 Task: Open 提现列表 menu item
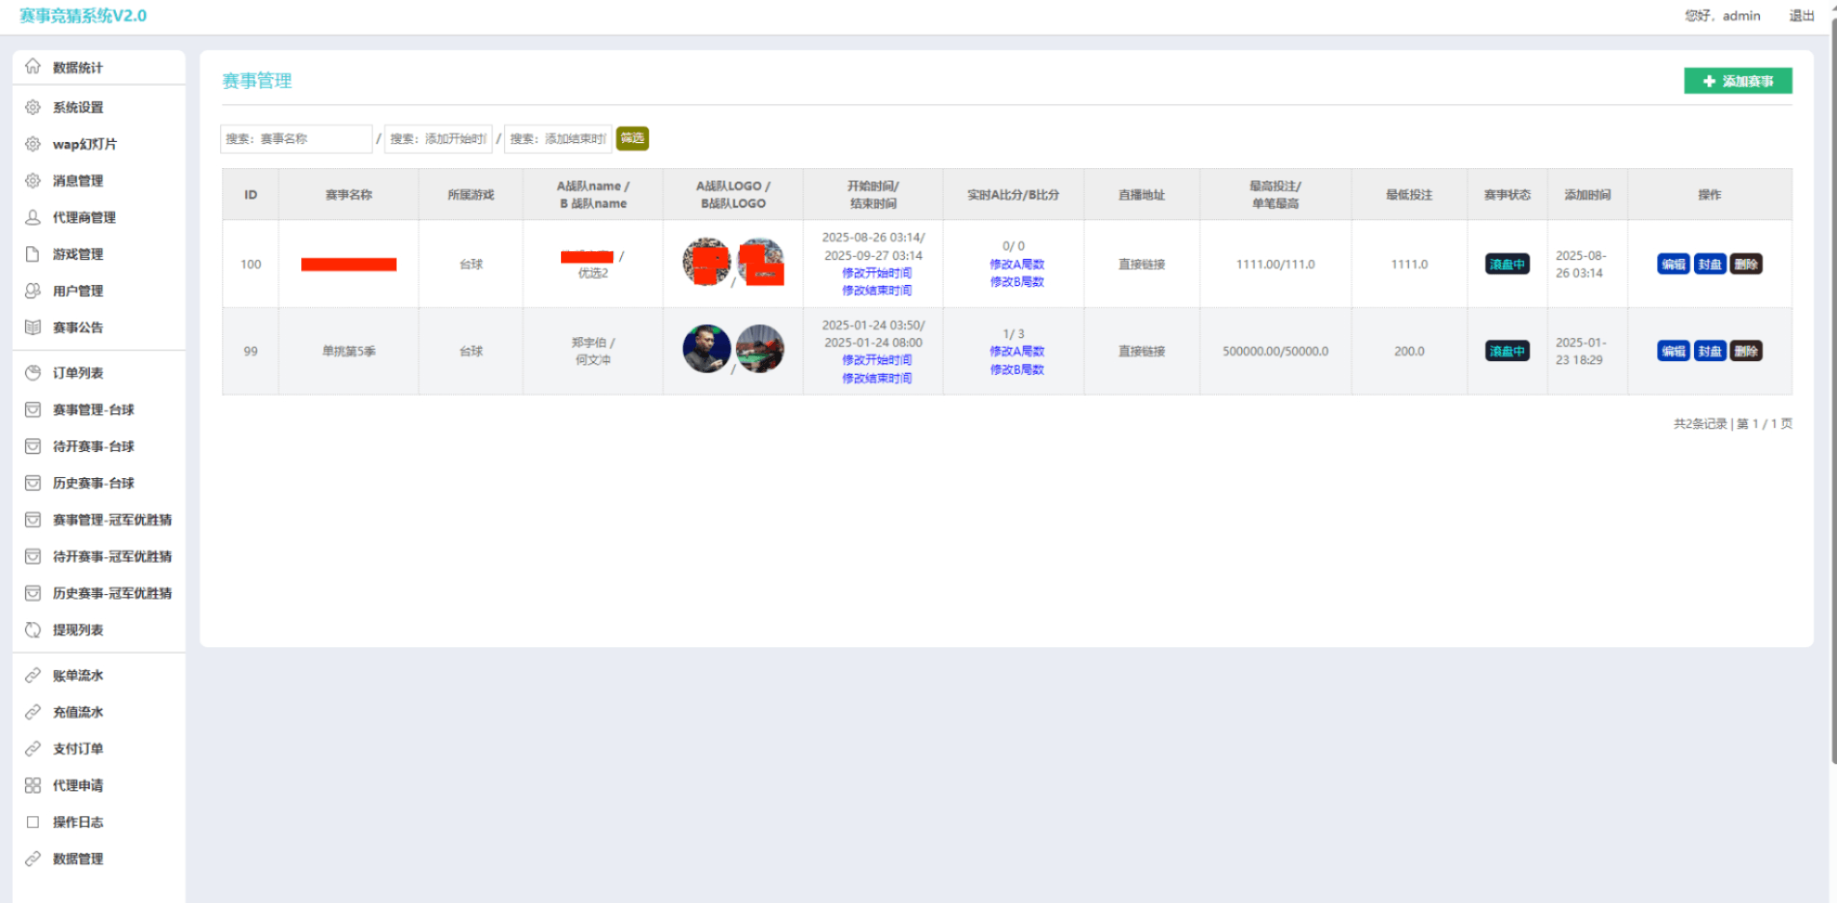77,630
